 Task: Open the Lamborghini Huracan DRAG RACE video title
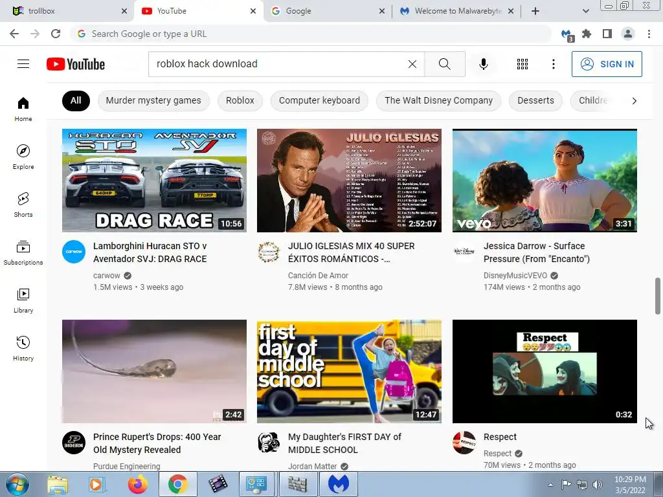click(x=150, y=252)
